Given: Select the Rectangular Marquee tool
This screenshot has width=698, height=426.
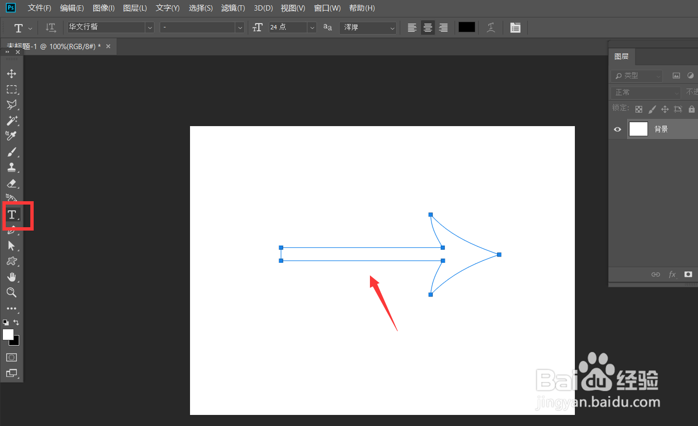Looking at the screenshot, I should pyautogui.click(x=12, y=89).
